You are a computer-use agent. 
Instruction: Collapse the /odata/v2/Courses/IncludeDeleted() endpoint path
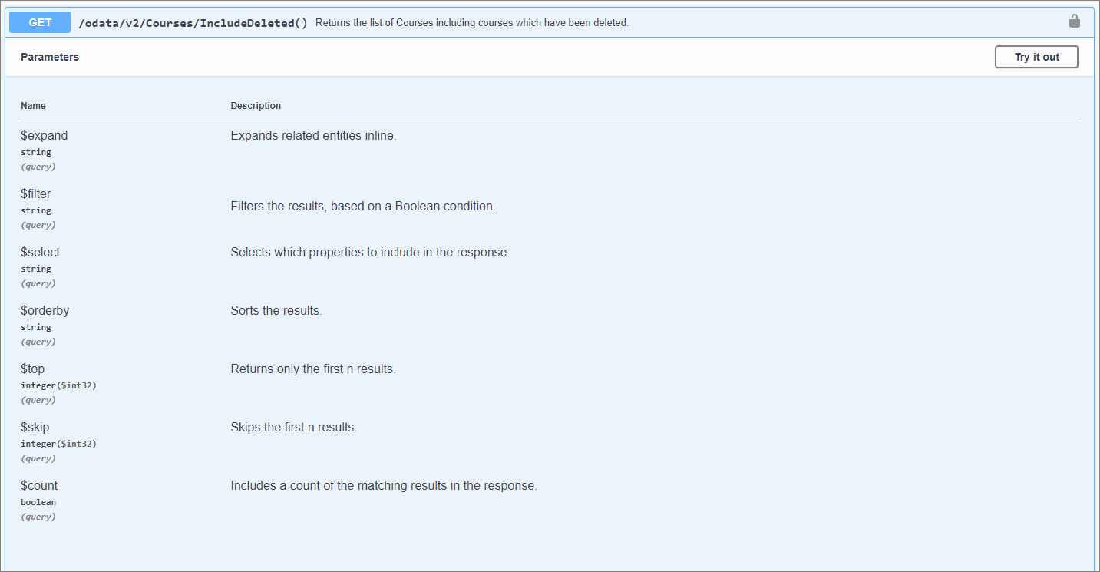pos(193,23)
